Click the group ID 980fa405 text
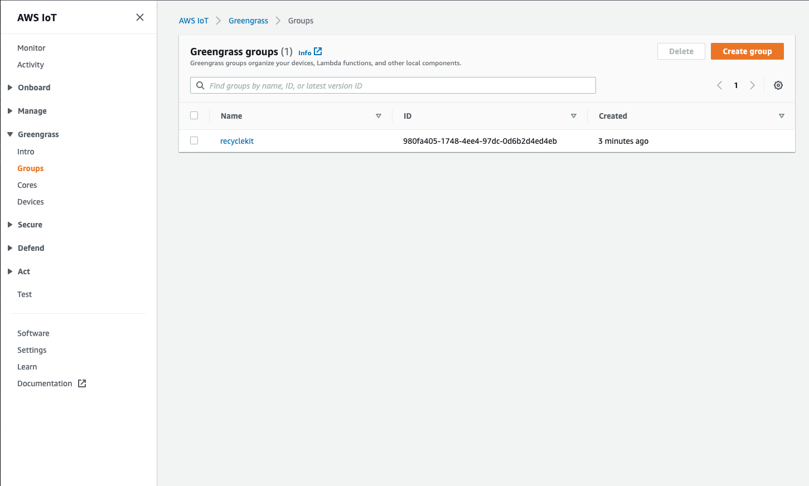The image size is (809, 486). click(480, 141)
